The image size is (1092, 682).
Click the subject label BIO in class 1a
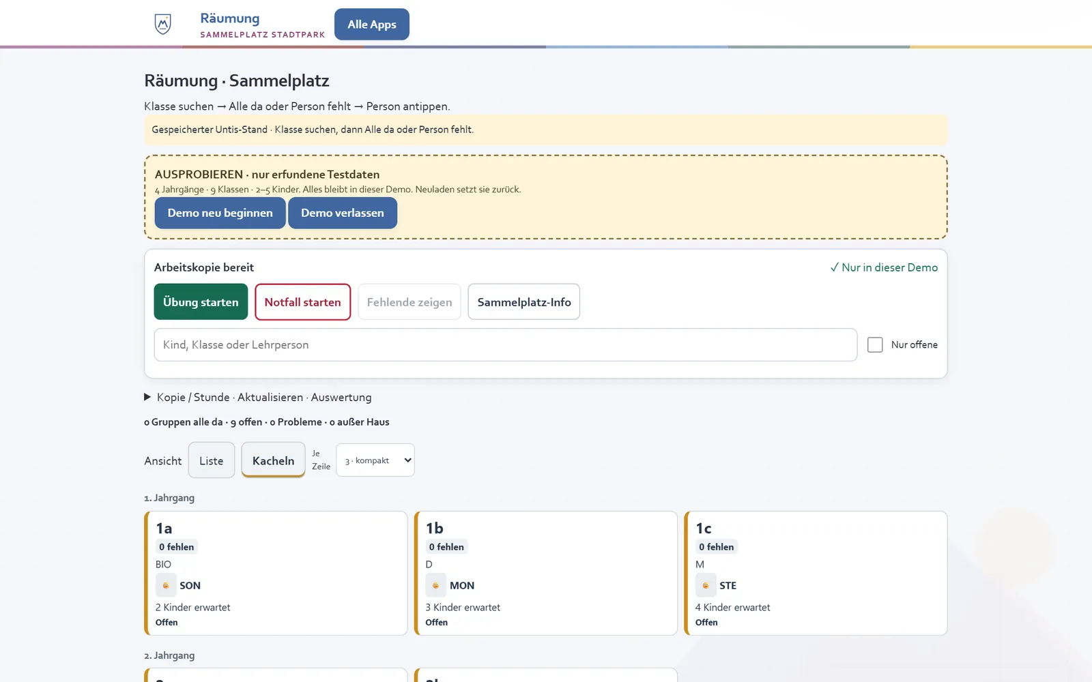[163, 565]
